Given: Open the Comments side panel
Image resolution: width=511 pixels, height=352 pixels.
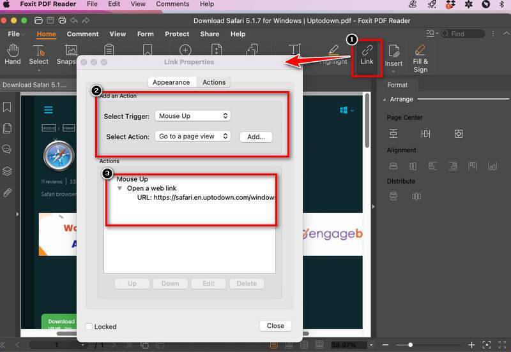Looking at the screenshot, I should click(7, 149).
